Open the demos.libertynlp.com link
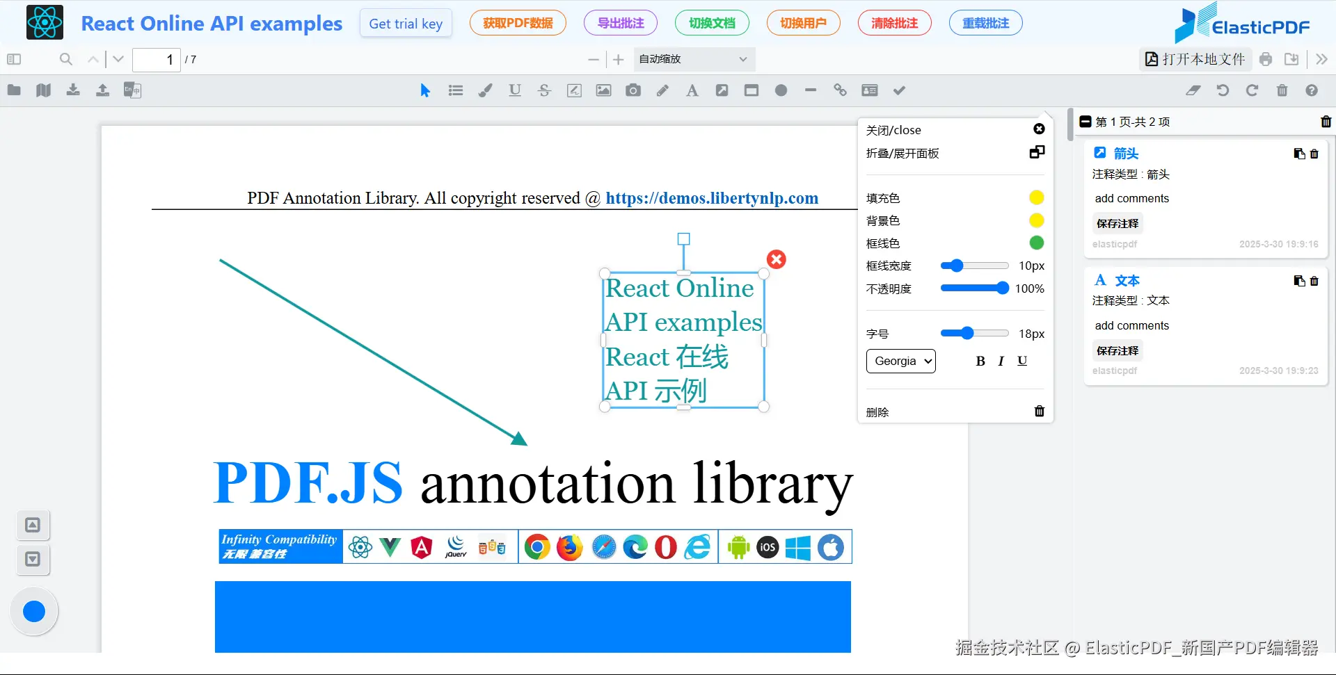 (x=712, y=198)
